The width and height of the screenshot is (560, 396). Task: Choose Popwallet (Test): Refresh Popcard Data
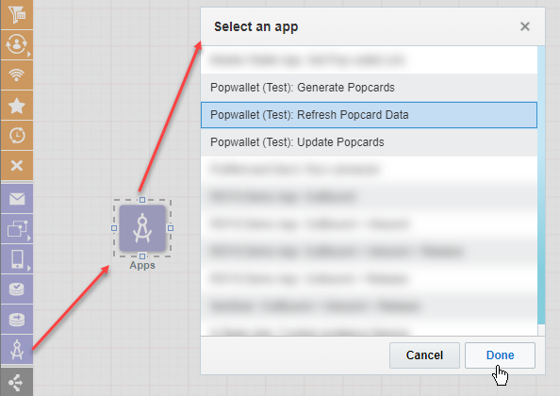pyautogui.click(x=369, y=115)
